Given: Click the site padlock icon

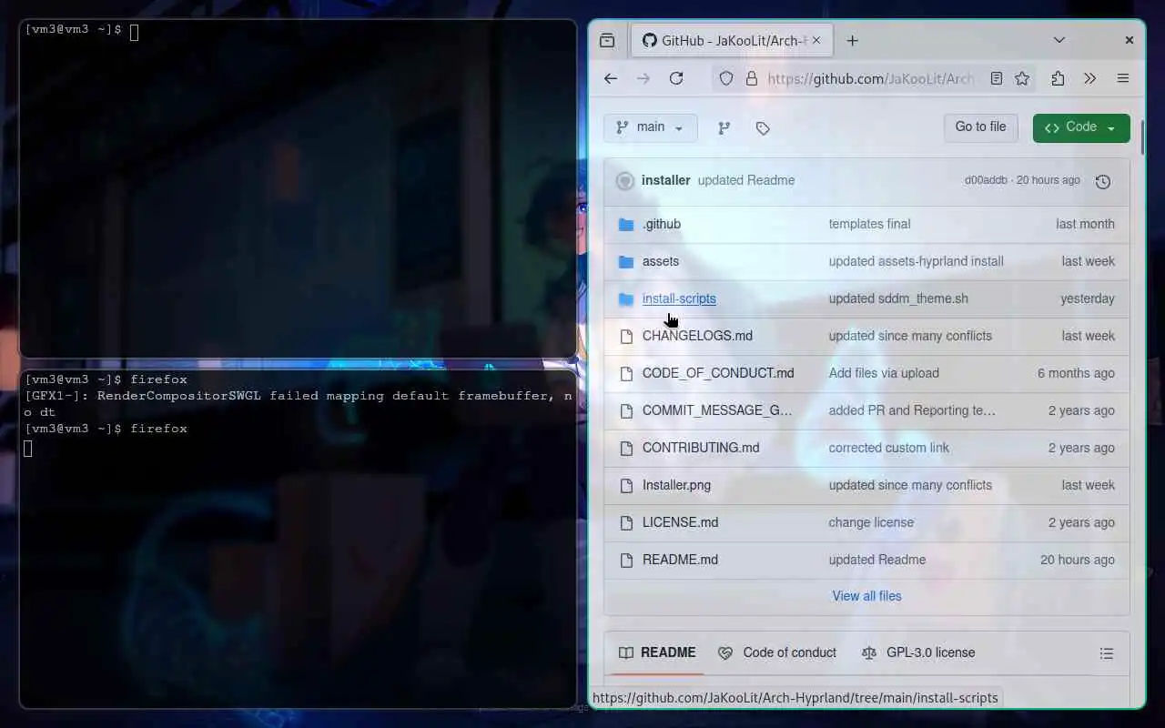Looking at the screenshot, I should [752, 78].
